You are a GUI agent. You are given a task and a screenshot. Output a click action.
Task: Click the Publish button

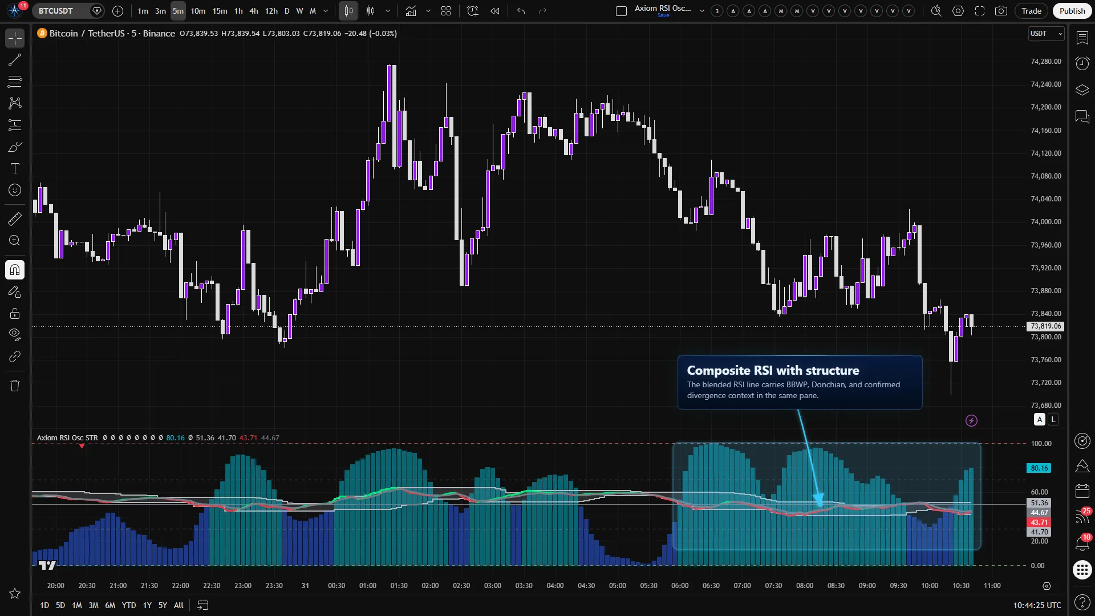tap(1072, 11)
